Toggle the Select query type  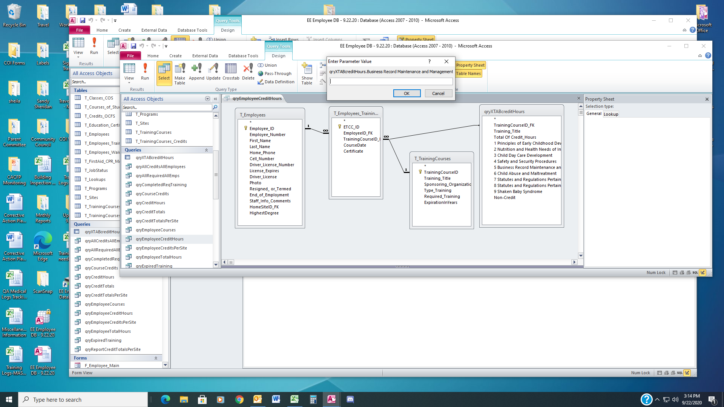(164, 73)
